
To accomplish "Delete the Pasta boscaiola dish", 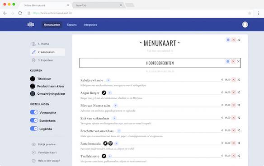I will pyautogui.click(x=234, y=143).
